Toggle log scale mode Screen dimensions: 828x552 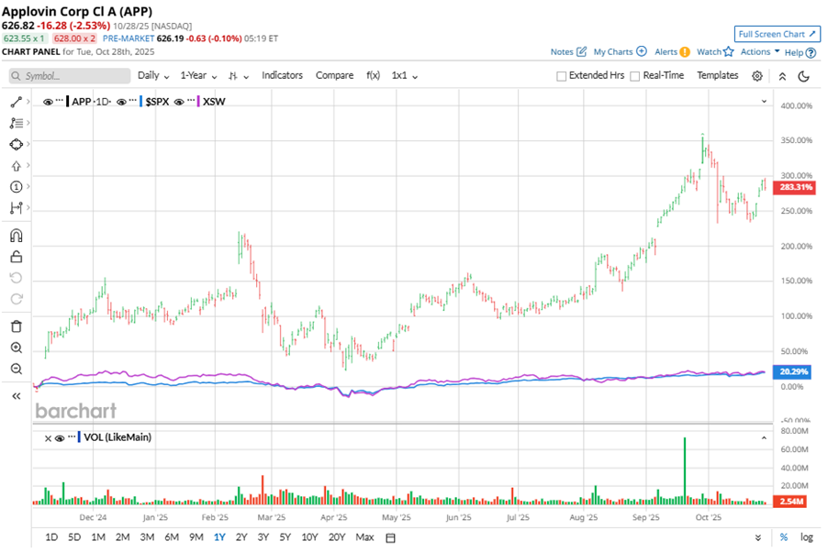[x=806, y=537]
